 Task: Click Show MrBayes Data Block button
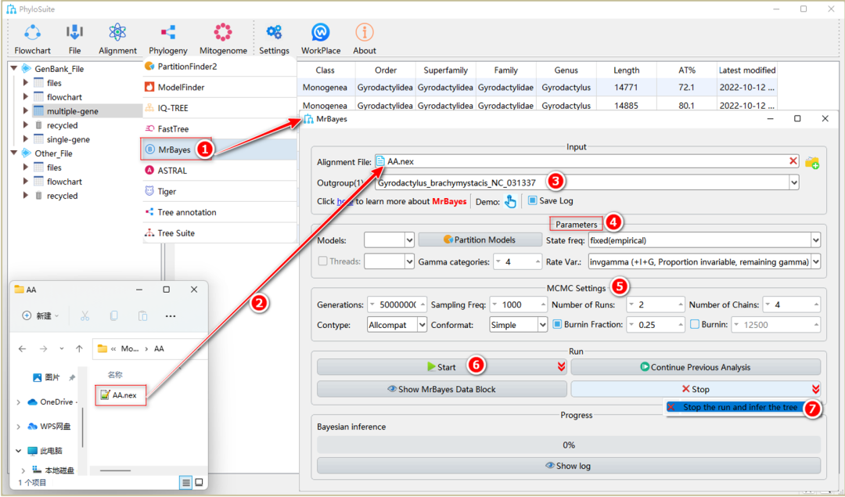(441, 389)
